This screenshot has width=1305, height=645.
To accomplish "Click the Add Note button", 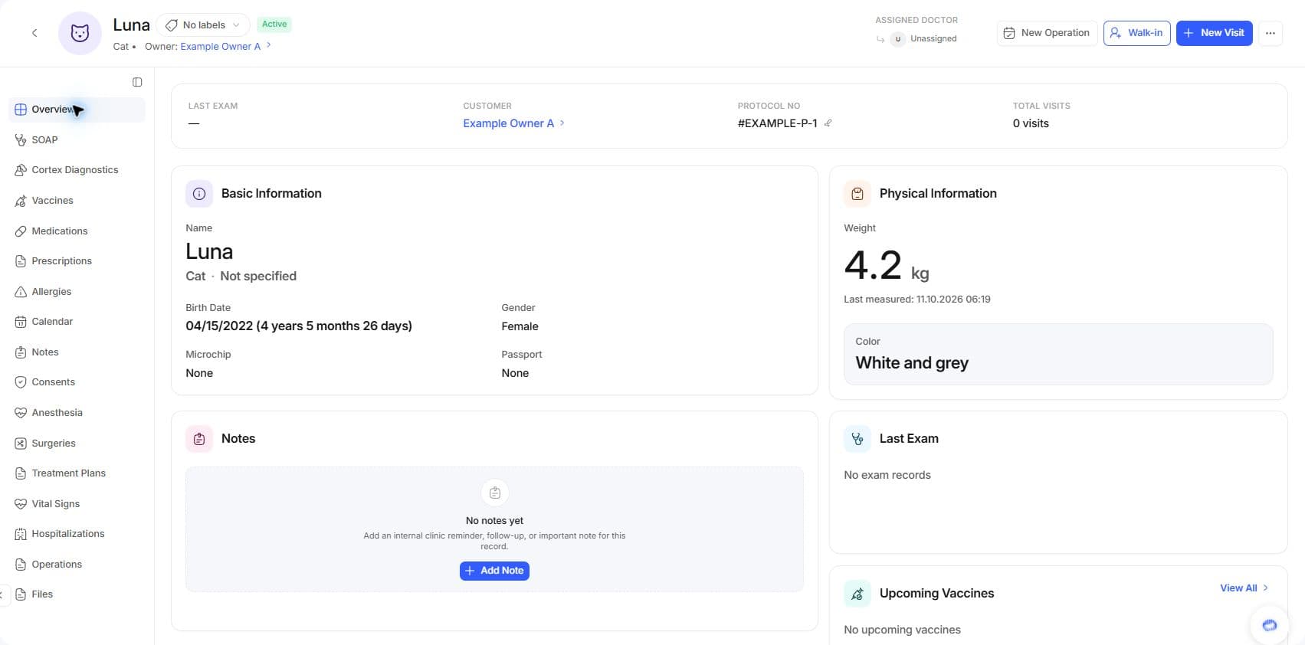I will point(494,571).
